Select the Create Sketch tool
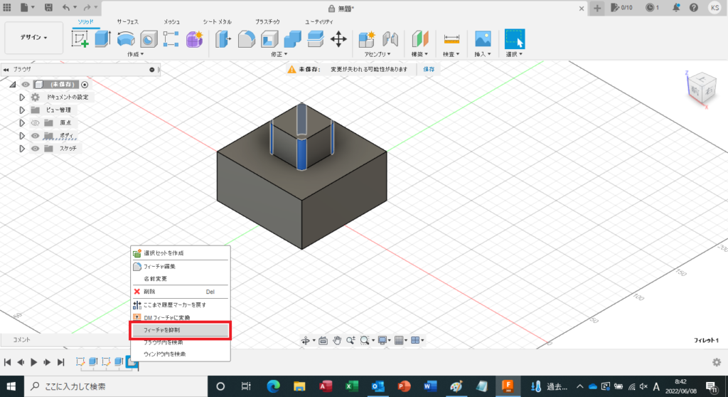This screenshot has height=397, width=728. point(80,39)
